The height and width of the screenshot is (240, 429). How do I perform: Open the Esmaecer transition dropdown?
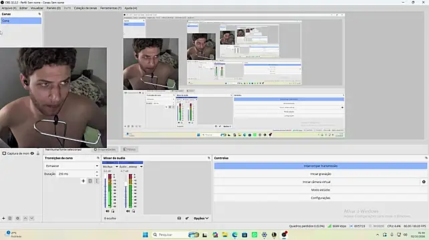tap(71, 166)
